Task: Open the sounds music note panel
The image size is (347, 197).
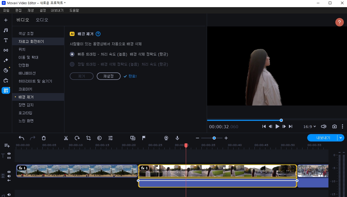Action: click(6, 30)
